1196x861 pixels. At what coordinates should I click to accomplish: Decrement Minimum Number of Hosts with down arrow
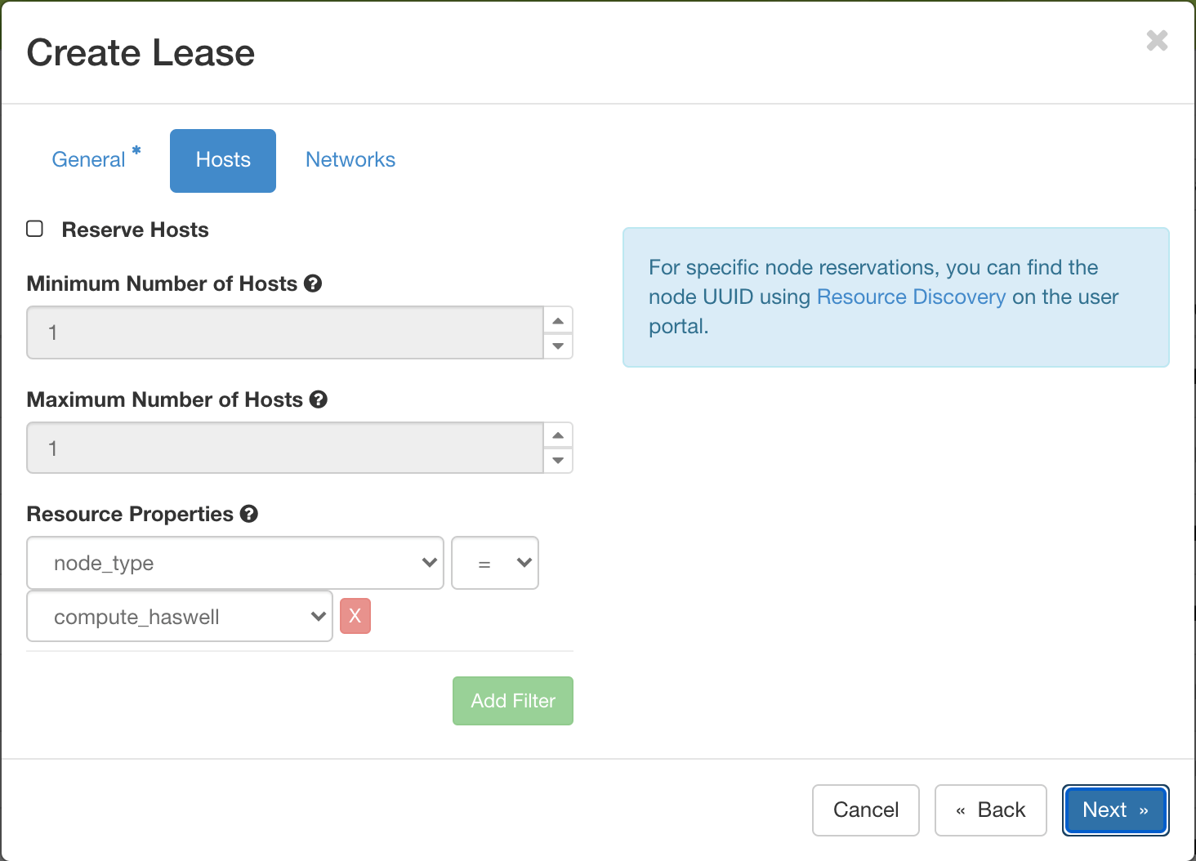[x=558, y=346]
